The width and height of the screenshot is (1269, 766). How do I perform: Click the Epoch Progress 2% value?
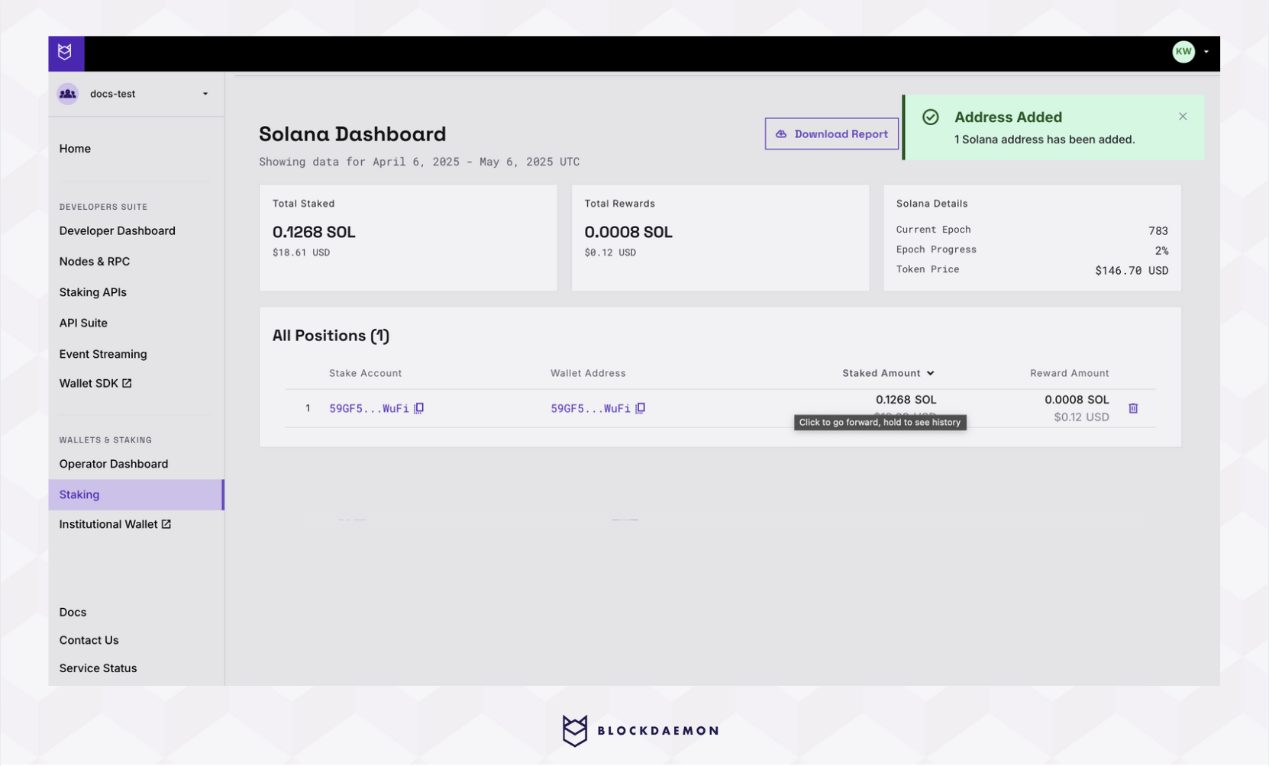click(1161, 251)
